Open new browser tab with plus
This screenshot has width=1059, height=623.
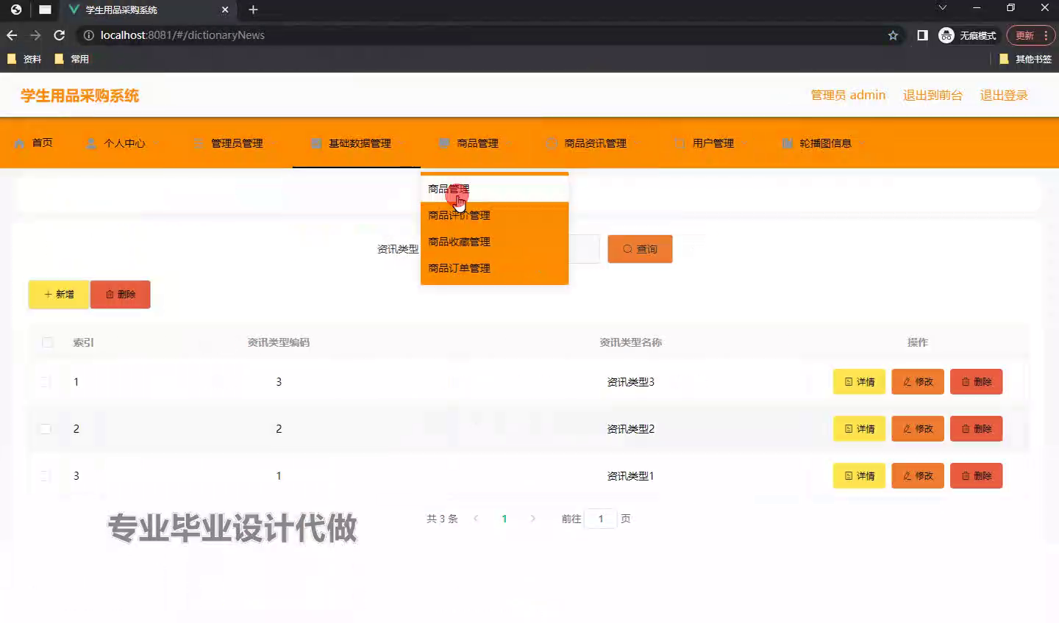click(x=253, y=10)
